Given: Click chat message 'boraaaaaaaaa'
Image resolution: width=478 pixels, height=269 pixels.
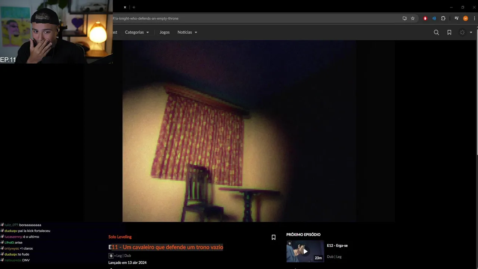Looking at the screenshot, I should tap(30, 225).
